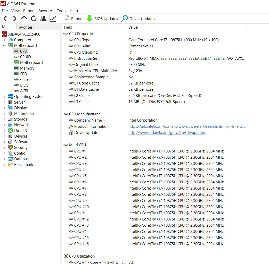Select the L3 Cache row

pos(154,102)
